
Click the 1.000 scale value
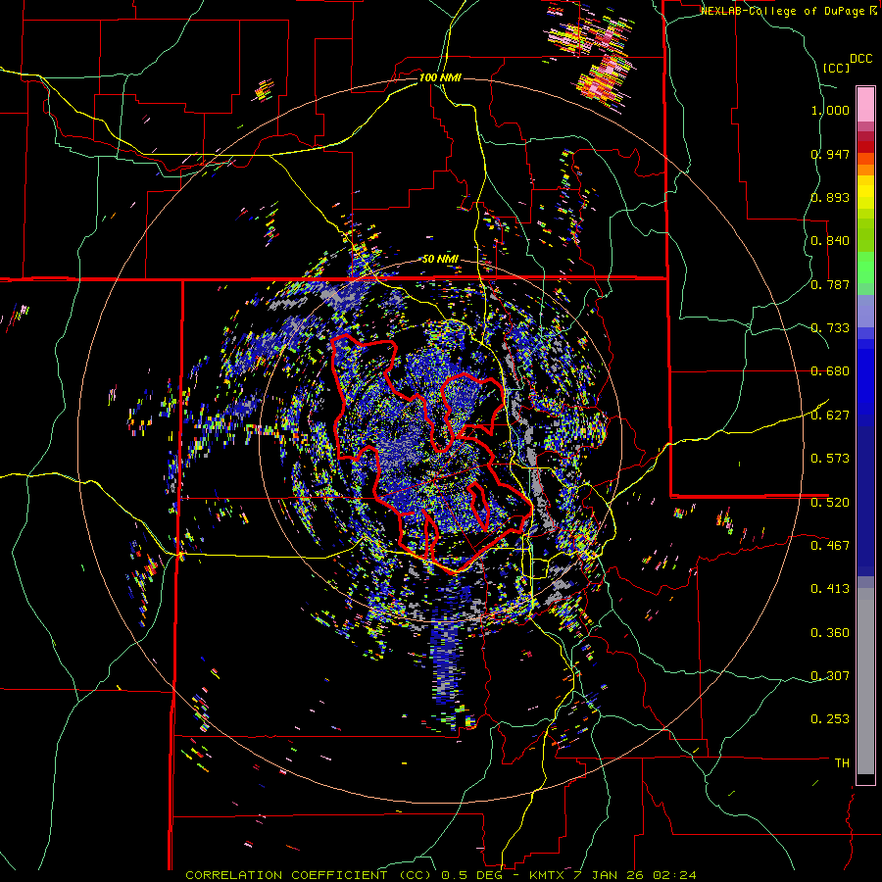point(830,110)
